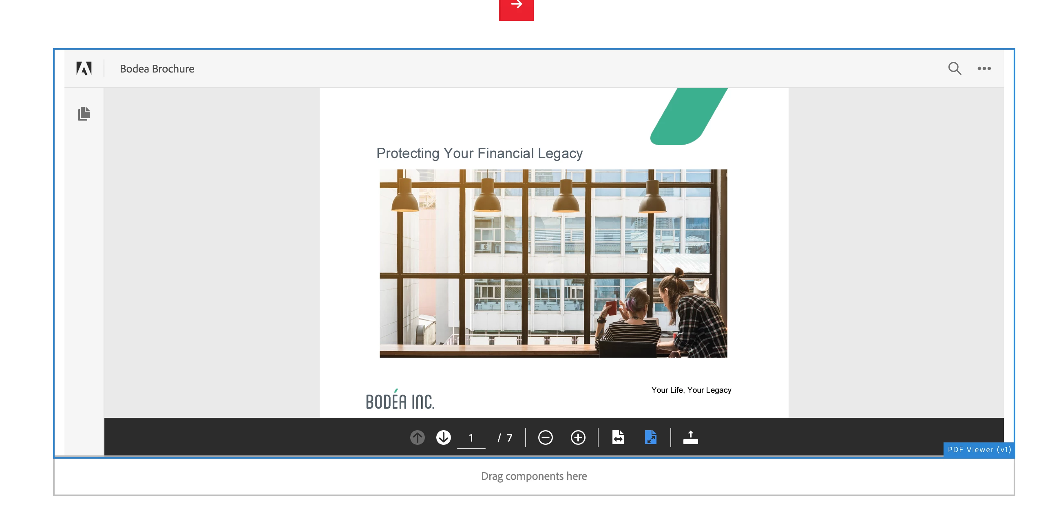Click the page number input field

[471, 438]
